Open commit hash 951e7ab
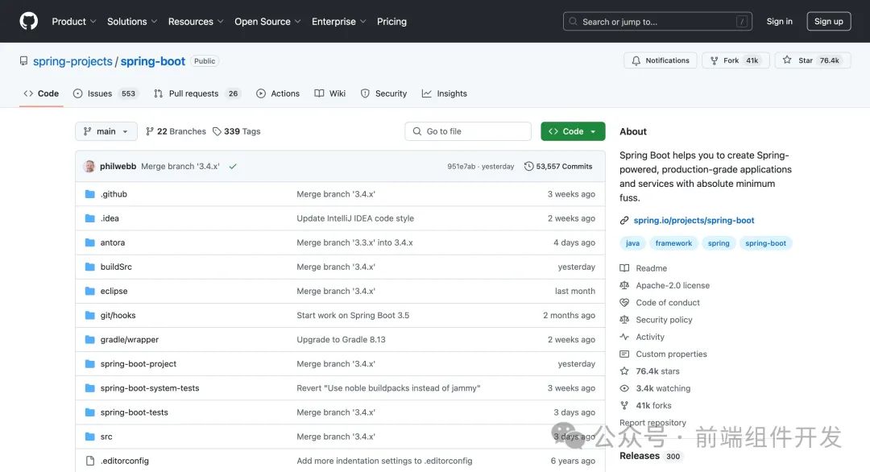Viewport: 870px width, 472px height. click(461, 167)
